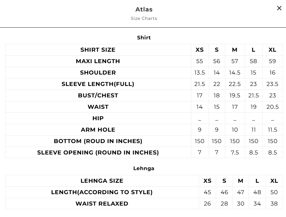
Task: Select the Lehnga table heading
Action: click(x=144, y=168)
